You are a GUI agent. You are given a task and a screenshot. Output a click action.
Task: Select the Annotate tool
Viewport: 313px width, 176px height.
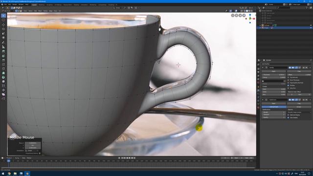(x=3, y=43)
